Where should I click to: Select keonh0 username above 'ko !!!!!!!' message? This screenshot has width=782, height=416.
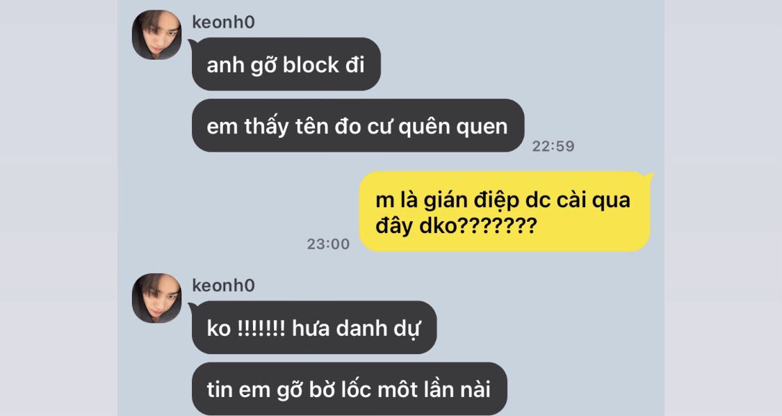point(223,286)
